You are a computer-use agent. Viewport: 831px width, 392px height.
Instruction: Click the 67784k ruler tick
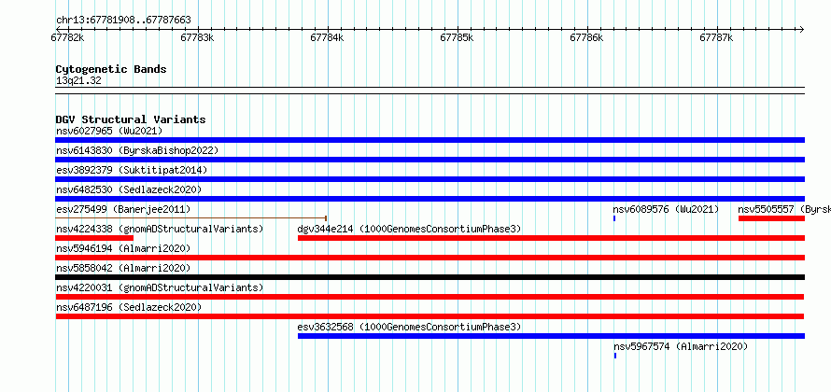(x=327, y=37)
